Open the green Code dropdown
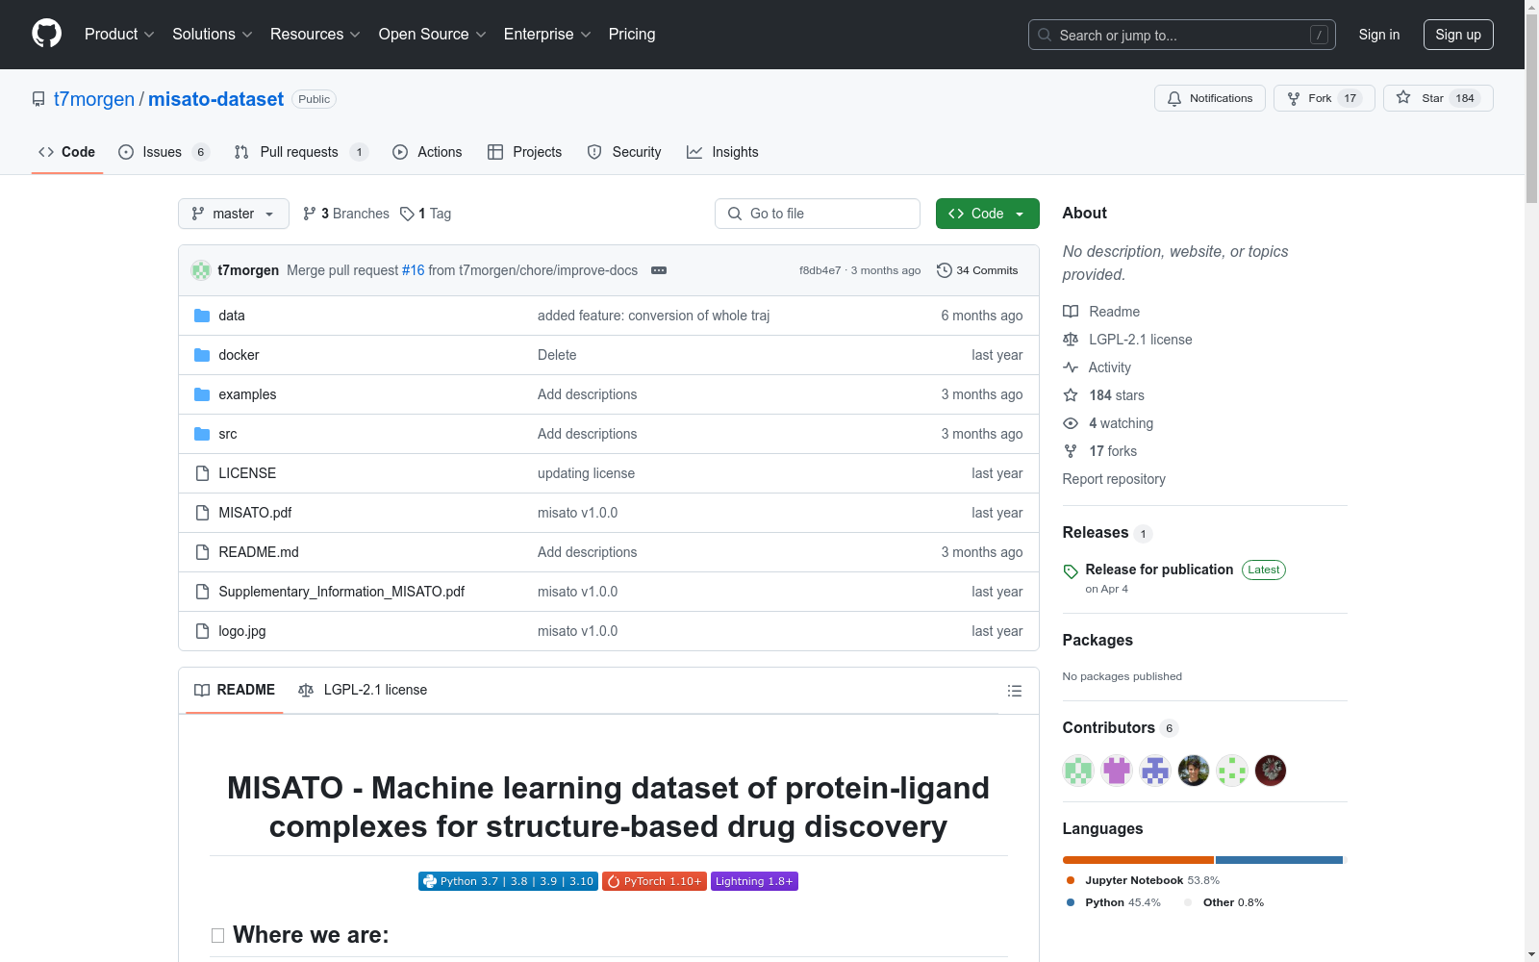 pos(987,214)
